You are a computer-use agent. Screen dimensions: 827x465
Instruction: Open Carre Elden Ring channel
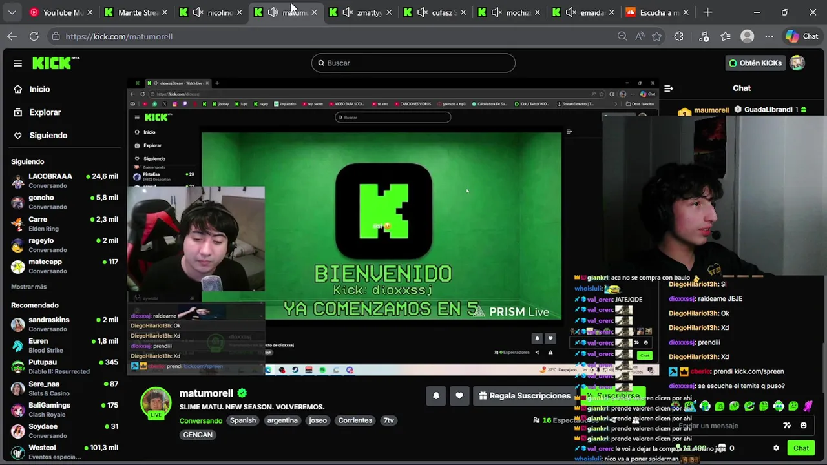coord(65,223)
